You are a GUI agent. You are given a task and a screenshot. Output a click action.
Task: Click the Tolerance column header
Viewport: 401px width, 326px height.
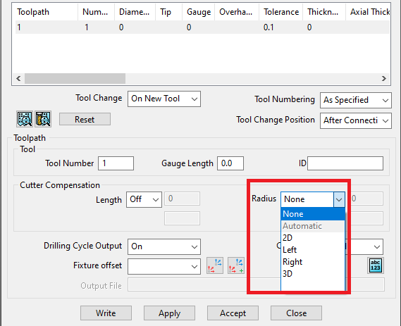coord(280,12)
